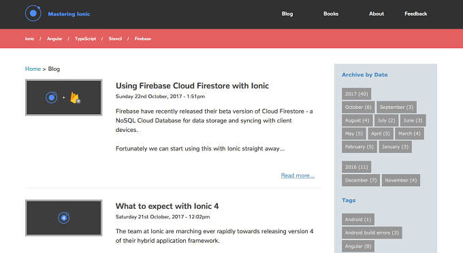The width and height of the screenshot is (463, 253).
Task: Open the 'What to expect with Ionic 4' title
Action: tap(167, 206)
